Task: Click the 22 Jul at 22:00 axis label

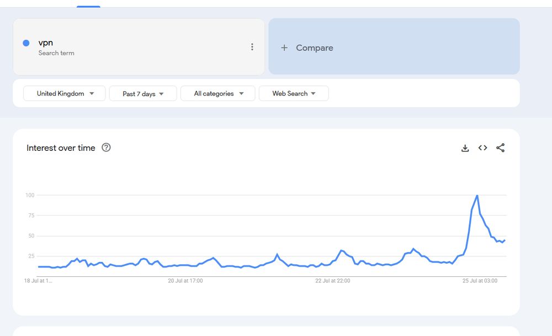Action: [333, 281]
